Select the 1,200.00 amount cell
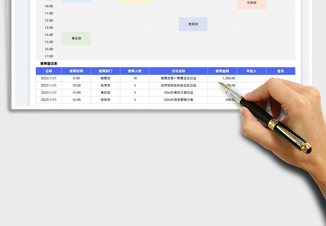326x226 pixels. pyautogui.click(x=222, y=78)
